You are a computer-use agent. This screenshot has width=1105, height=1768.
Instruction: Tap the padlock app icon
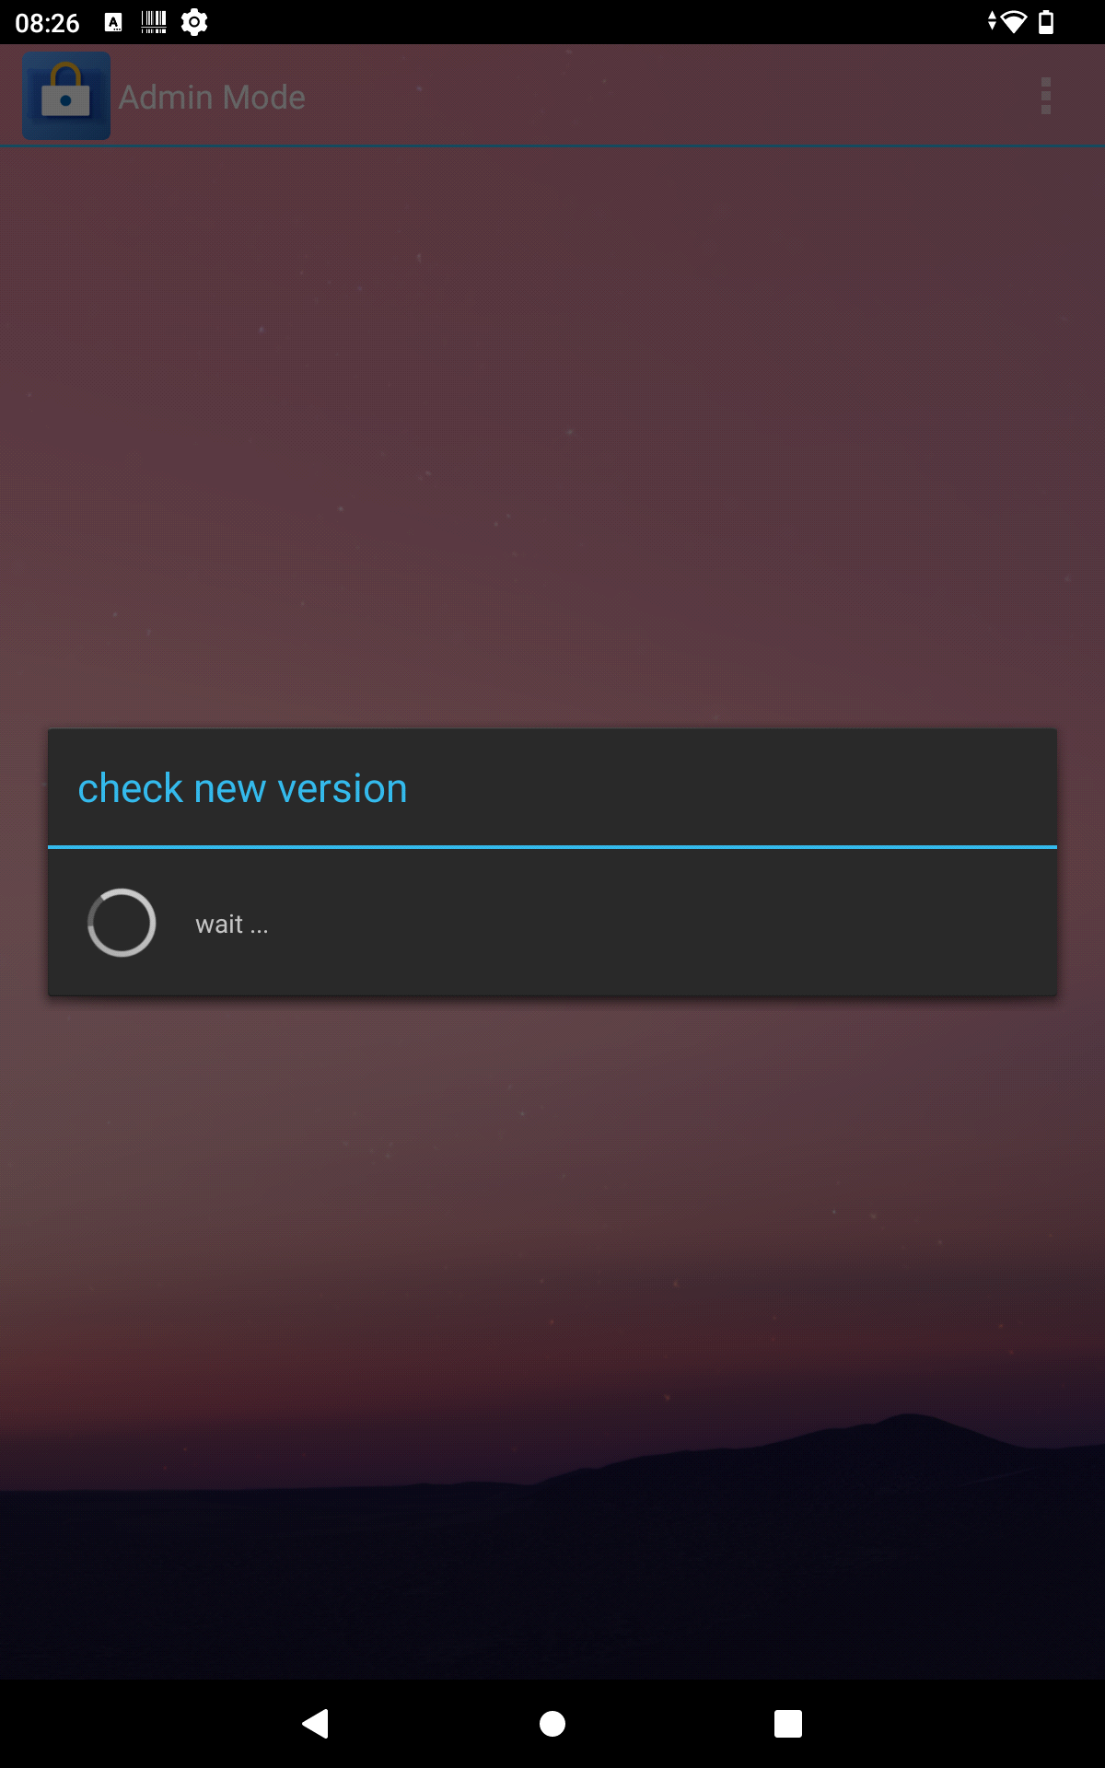[x=66, y=96]
